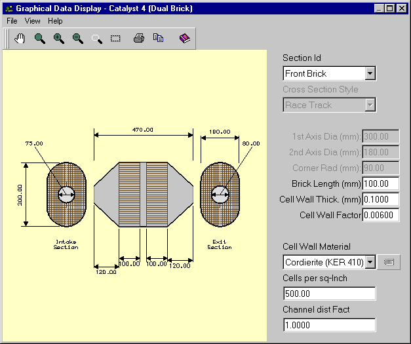Close the Graphical Data Display window
The image size is (411, 344).
[x=402, y=9]
